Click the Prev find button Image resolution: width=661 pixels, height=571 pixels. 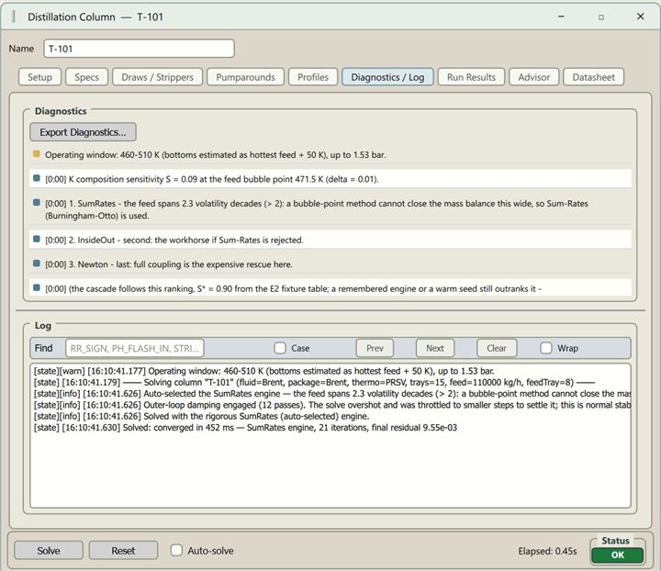375,348
